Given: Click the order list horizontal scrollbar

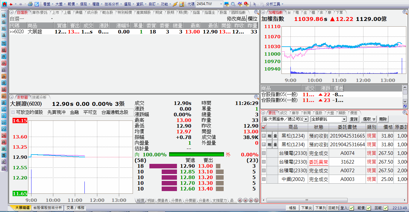Looking at the screenshot, I should [x=306, y=200].
